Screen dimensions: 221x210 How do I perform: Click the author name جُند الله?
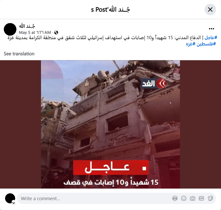tap(27, 26)
